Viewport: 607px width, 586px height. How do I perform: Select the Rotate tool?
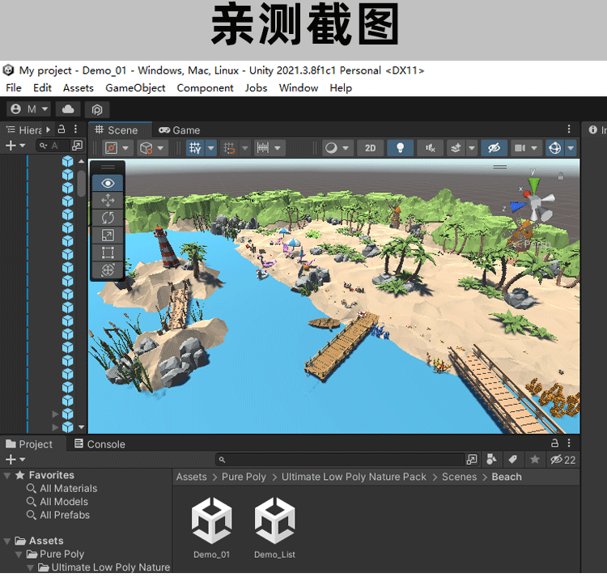(108, 218)
